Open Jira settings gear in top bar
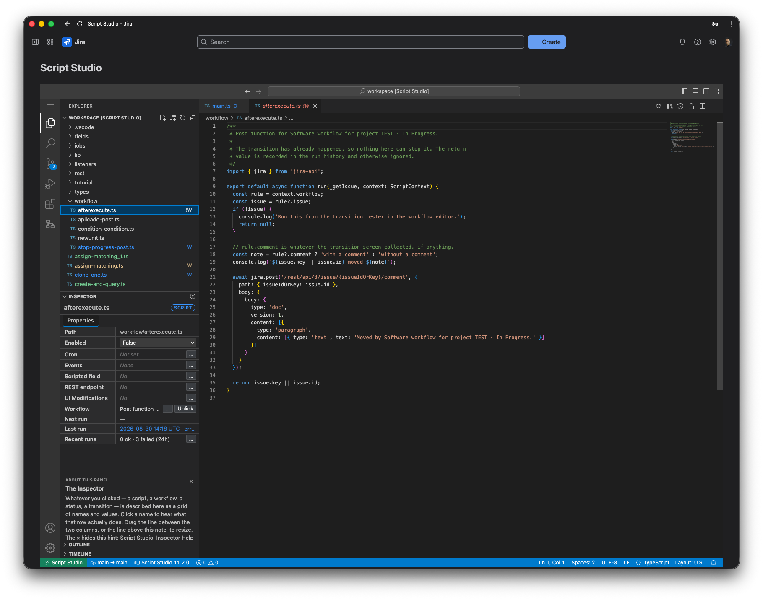Image resolution: width=763 pixels, height=600 pixels. coord(713,42)
